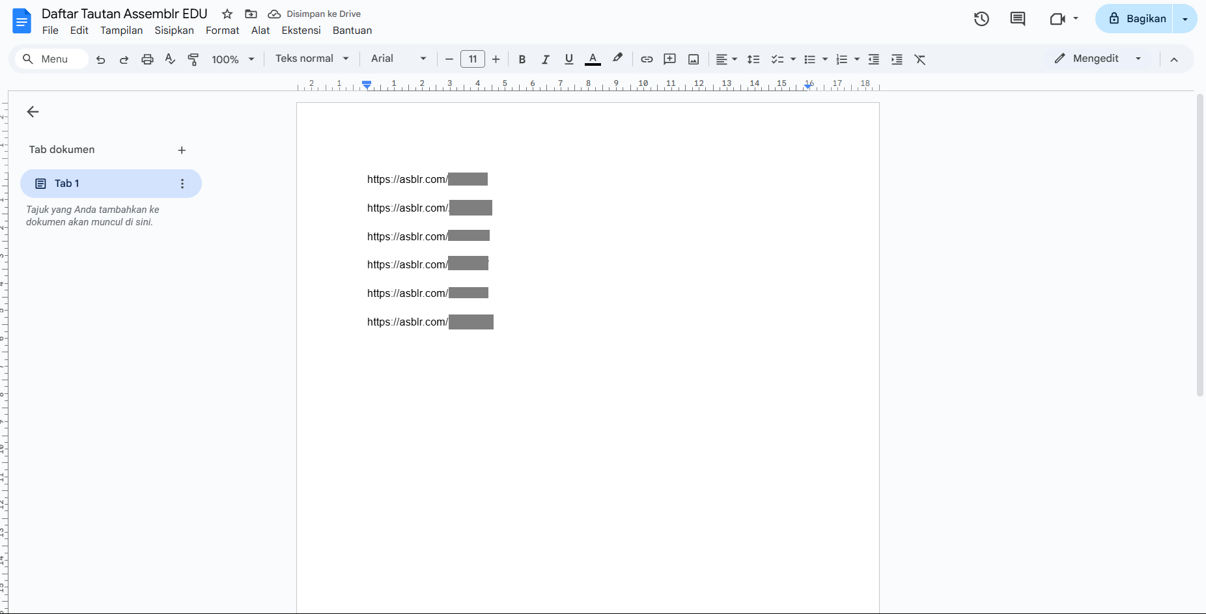The height and width of the screenshot is (614, 1206).
Task: Expand the numbered list options arrow
Action: click(856, 59)
